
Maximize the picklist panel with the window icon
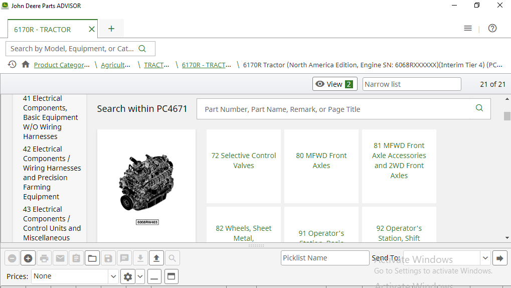172,276
